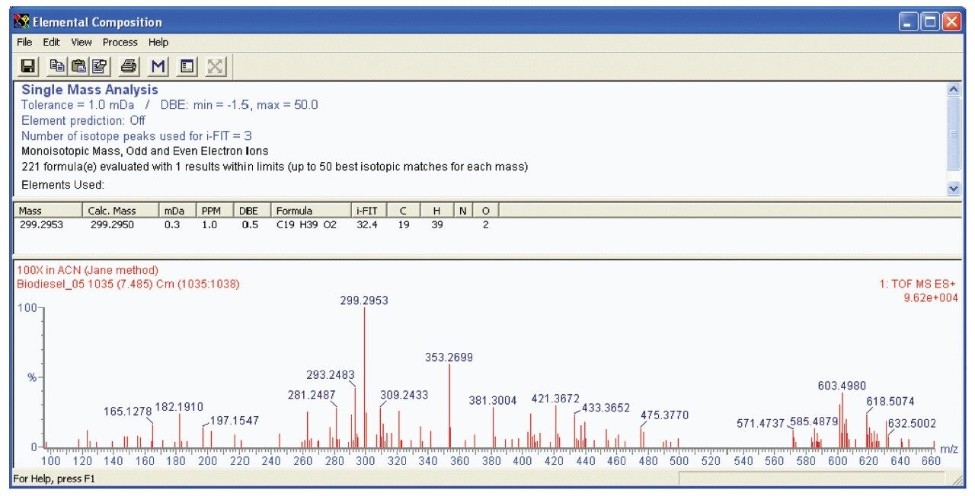Click the report pane scroll down arrow
975x496 pixels.
point(953,188)
